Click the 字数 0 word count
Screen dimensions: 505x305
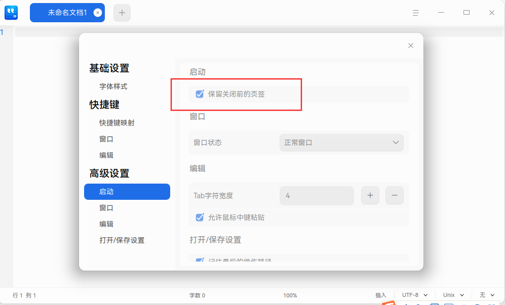tap(197, 295)
